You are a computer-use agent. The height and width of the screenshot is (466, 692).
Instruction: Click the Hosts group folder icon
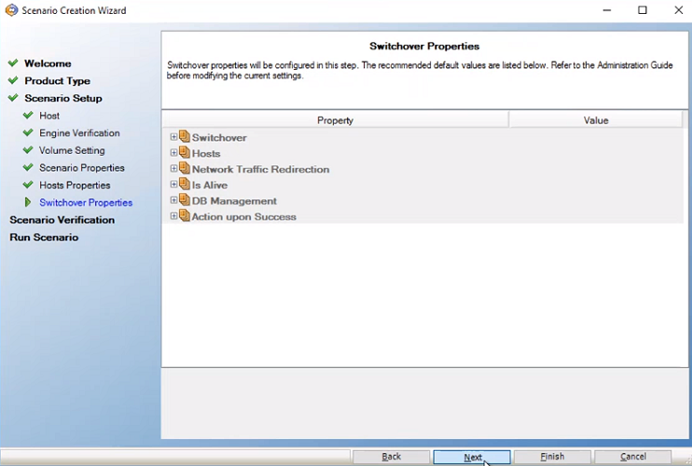185,153
